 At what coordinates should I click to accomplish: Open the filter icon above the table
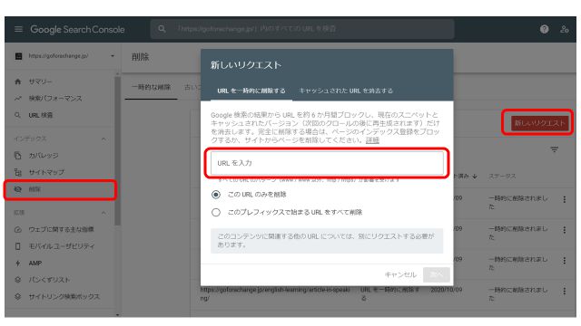(x=555, y=149)
